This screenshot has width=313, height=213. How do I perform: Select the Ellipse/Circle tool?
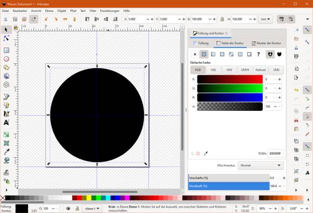pos(6,59)
